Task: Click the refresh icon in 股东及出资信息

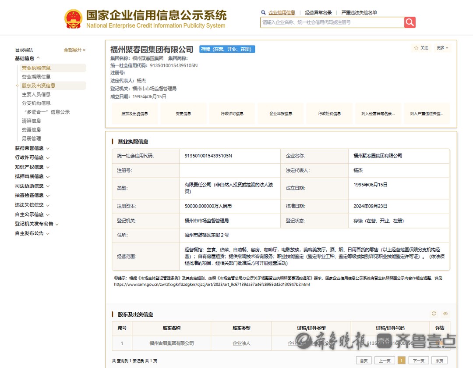Action: tap(434, 314)
